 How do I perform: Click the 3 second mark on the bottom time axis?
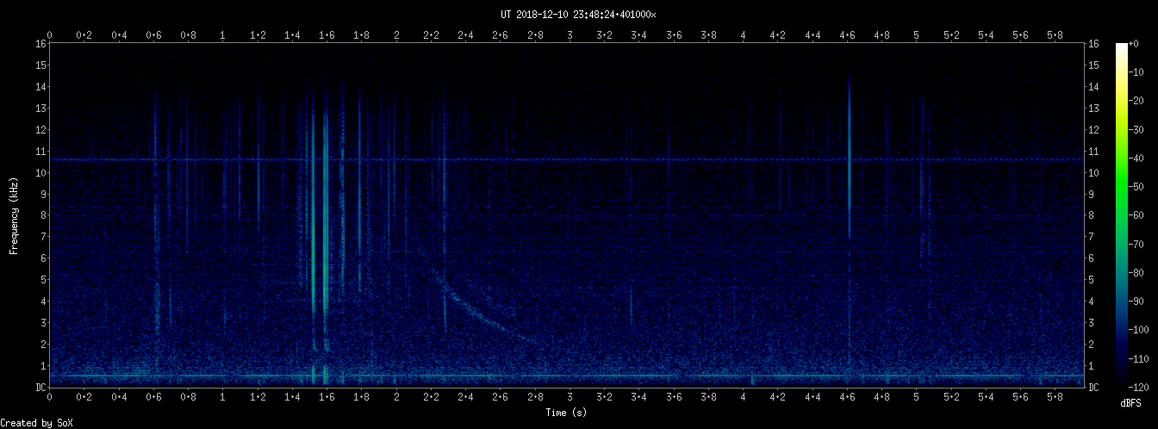point(570,397)
